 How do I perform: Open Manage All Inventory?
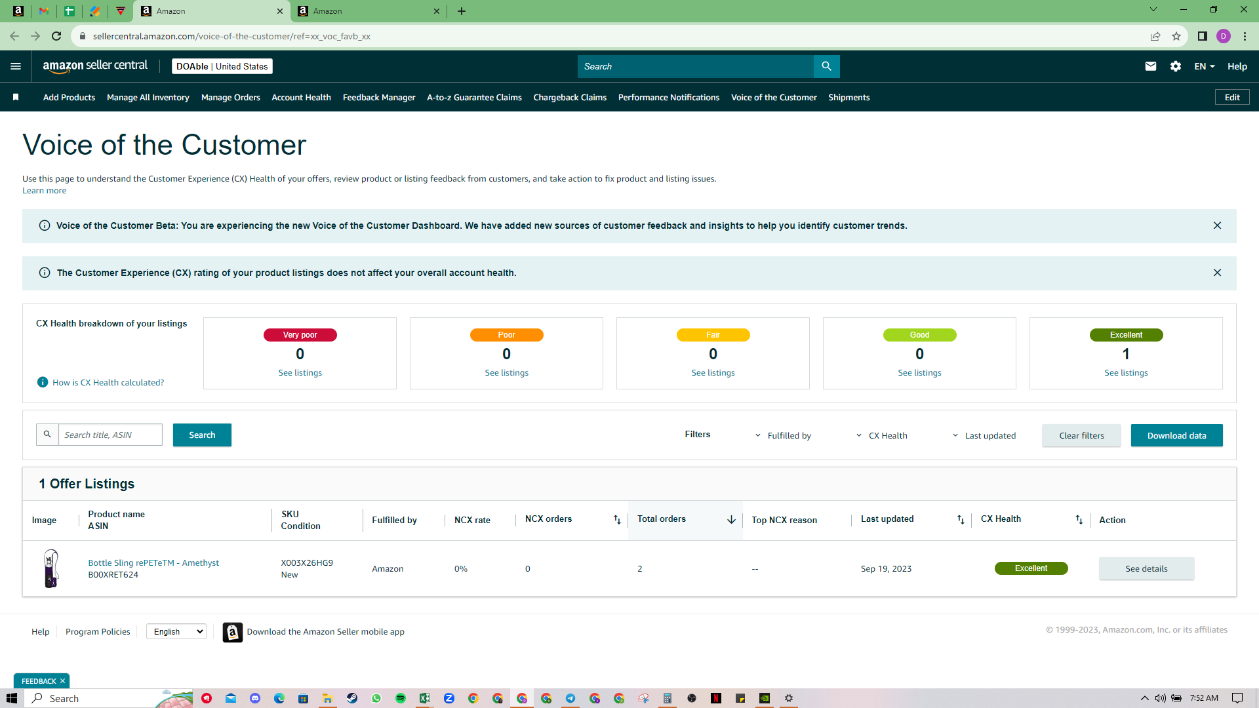point(148,97)
